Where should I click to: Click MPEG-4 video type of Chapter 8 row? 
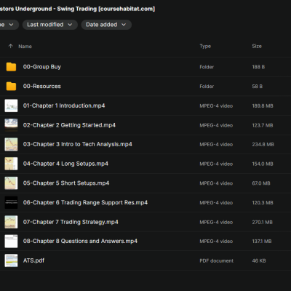pyautogui.click(x=216, y=242)
